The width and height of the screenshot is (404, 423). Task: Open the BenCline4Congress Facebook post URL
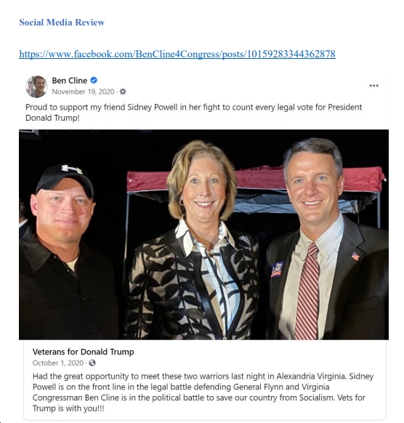(x=177, y=54)
